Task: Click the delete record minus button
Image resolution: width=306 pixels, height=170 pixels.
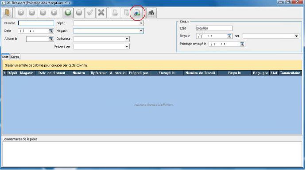Action: (x=79, y=13)
